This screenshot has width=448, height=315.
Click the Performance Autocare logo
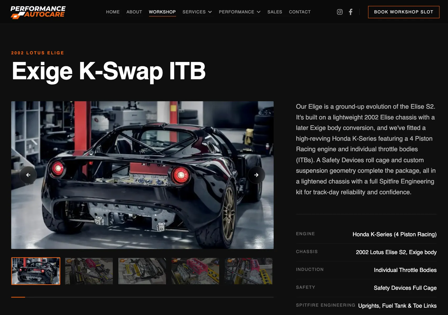click(x=38, y=12)
